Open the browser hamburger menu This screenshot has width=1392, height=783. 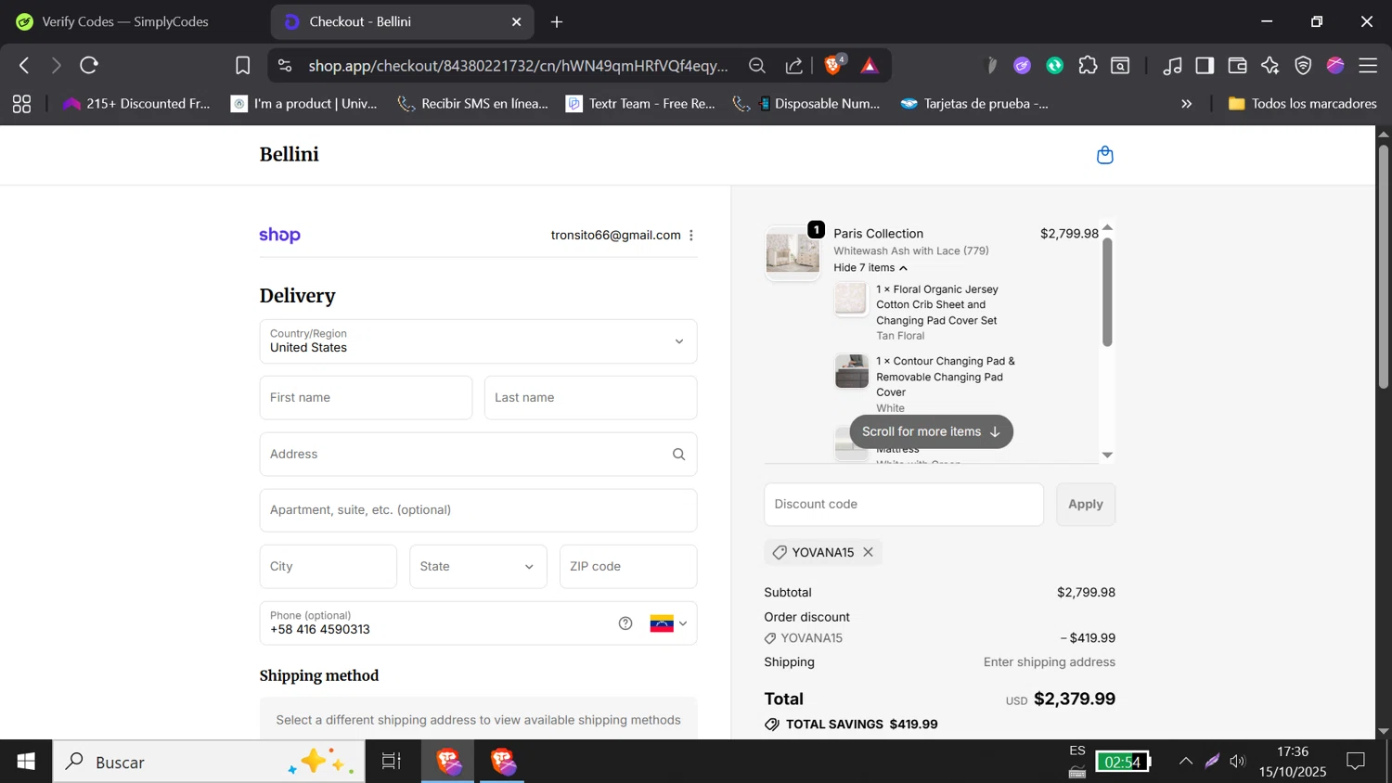click(x=1368, y=65)
